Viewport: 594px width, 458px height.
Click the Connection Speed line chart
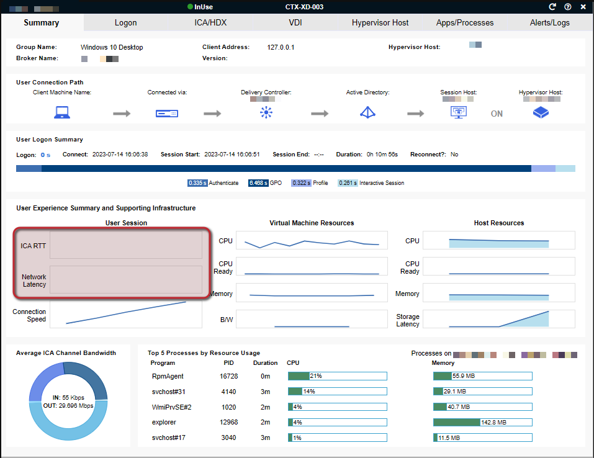tap(126, 314)
